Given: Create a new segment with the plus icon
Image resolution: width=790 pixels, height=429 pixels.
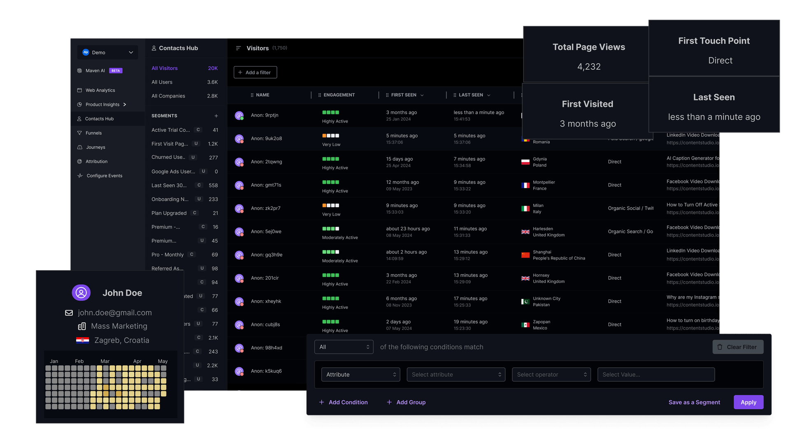Looking at the screenshot, I should coord(216,116).
